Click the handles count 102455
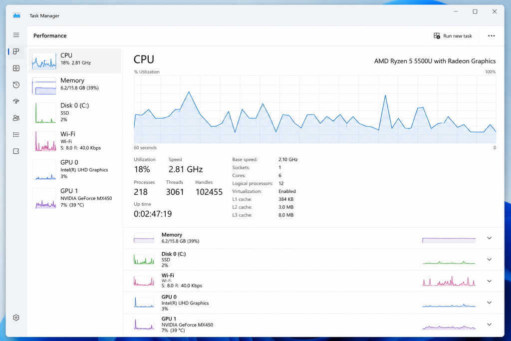Screen dimensions: 511x341 [x=209, y=192]
